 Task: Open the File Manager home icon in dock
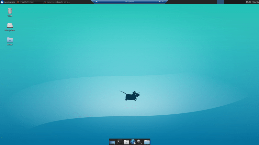click(126, 142)
